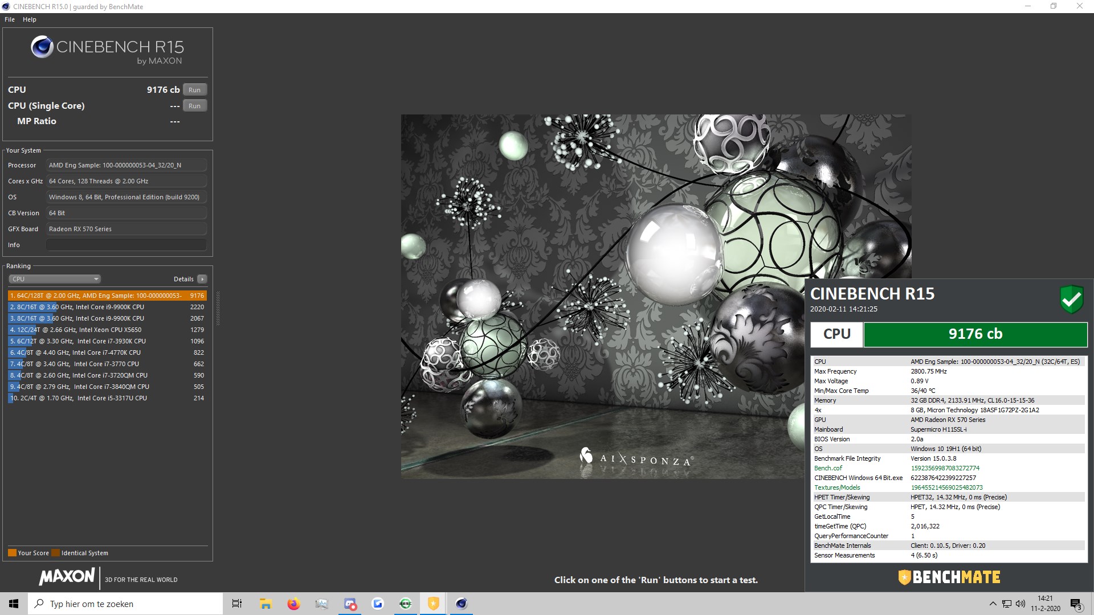Viewport: 1094px width, 615px height.
Task: Click the Max Frequency 2800.75 MHz value
Action: coord(929,371)
